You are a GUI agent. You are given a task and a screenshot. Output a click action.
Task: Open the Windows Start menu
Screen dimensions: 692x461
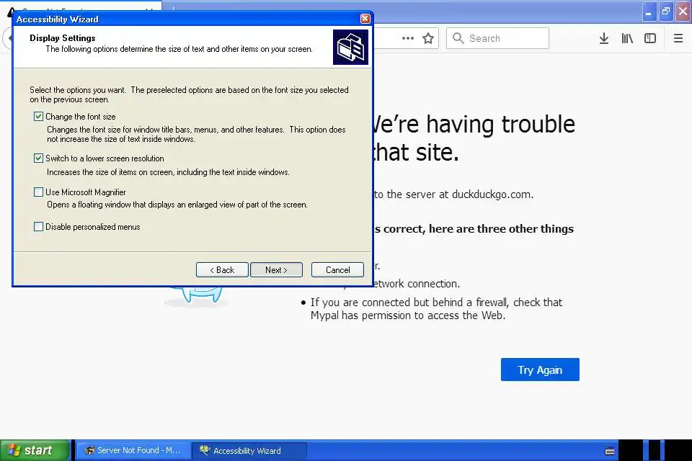coord(35,450)
